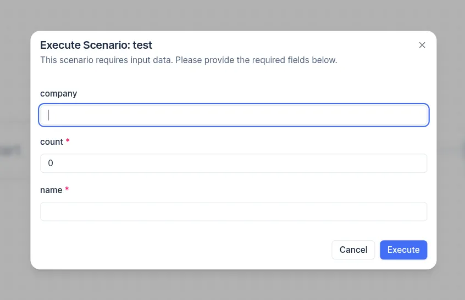The width and height of the screenshot is (465, 300).
Task: Select the name text field
Action: coord(234,212)
